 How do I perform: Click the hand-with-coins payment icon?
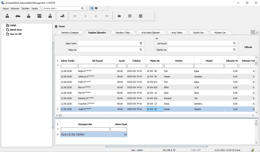62,16
